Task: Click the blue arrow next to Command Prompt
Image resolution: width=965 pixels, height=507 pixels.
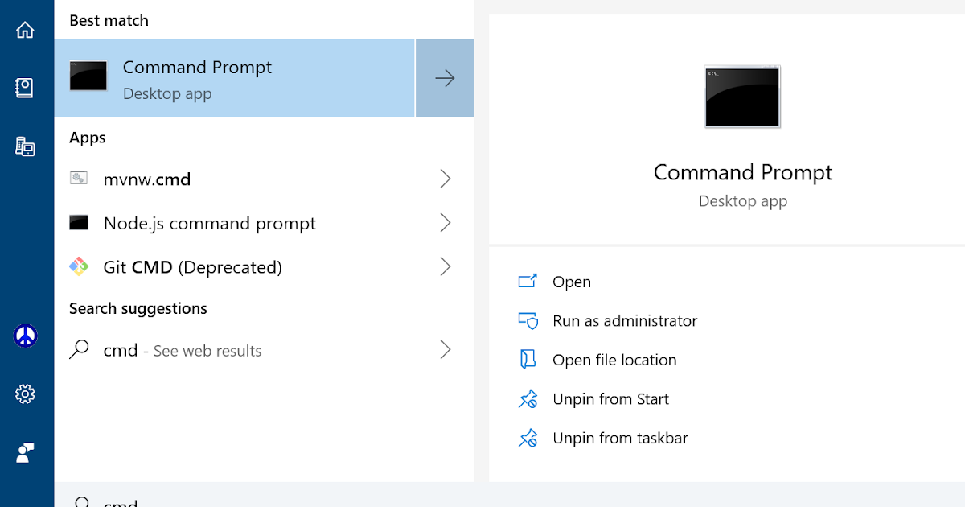Action: pos(445,77)
